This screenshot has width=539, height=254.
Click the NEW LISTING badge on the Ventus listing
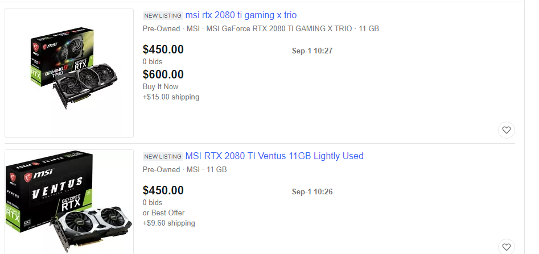163,156
